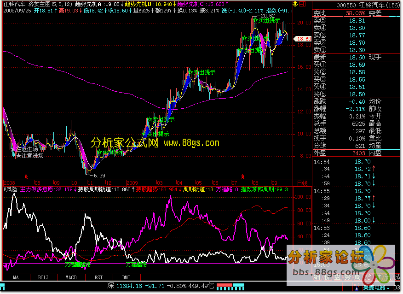
Task: Click the magenta 趋势先机C: 15.623 value
Action: coord(203,4)
